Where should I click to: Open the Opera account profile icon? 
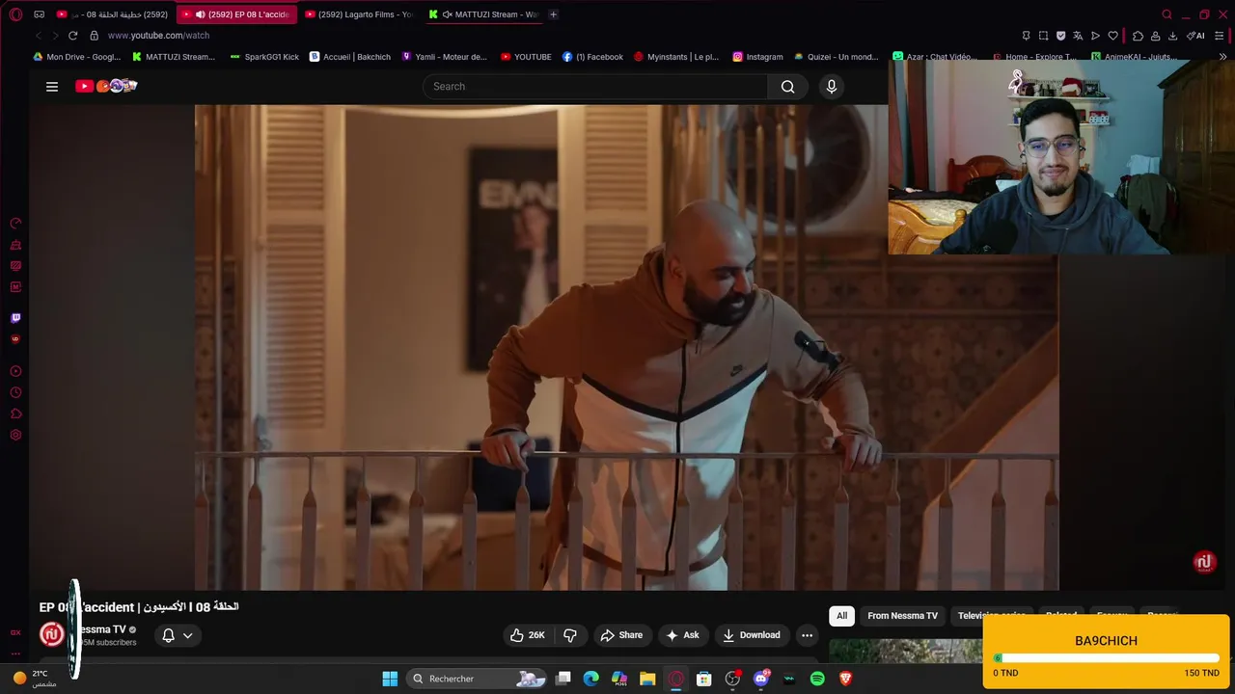[x=1155, y=36]
